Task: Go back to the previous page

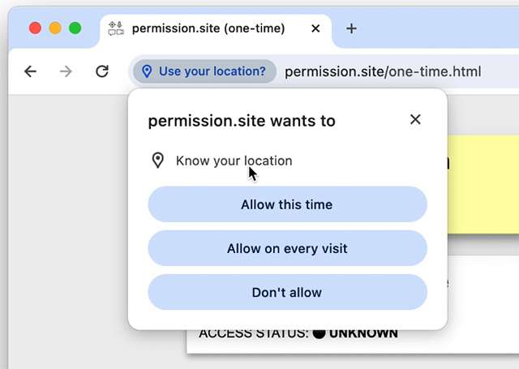Action: (x=31, y=71)
